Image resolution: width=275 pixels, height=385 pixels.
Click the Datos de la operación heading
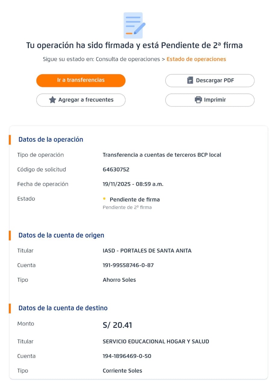point(51,140)
